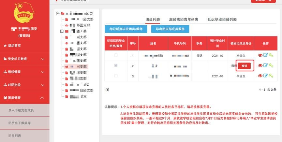Click the hierarchy icon beside 对标定级
Image resolution: width=282 pixels, height=142 pixels.
click(x=5, y=85)
